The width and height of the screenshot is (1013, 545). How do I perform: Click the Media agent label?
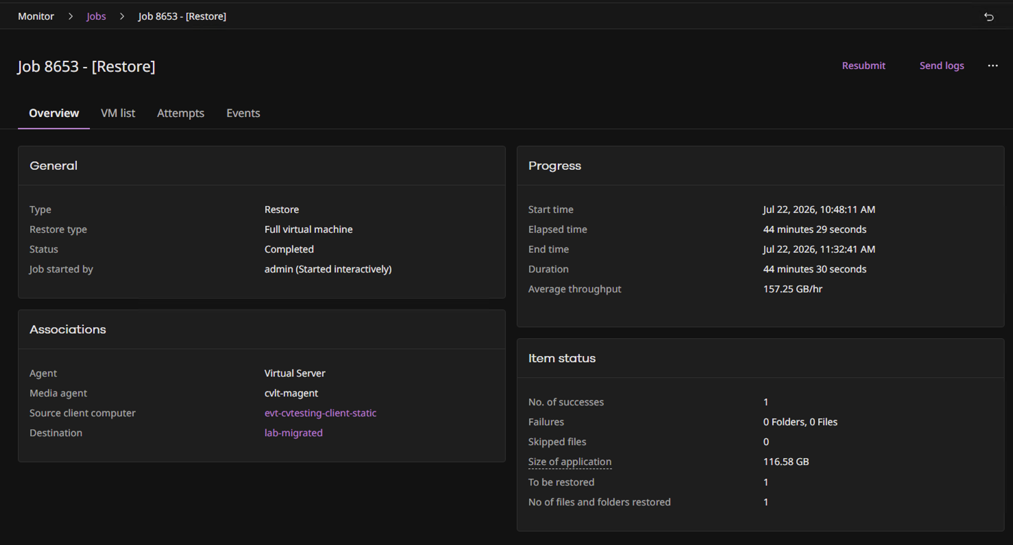pyautogui.click(x=58, y=393)
